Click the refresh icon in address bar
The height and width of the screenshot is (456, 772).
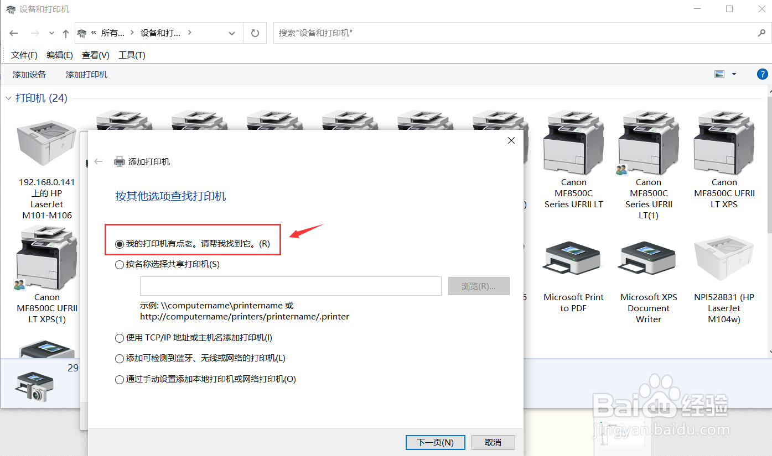coord(255,33)
